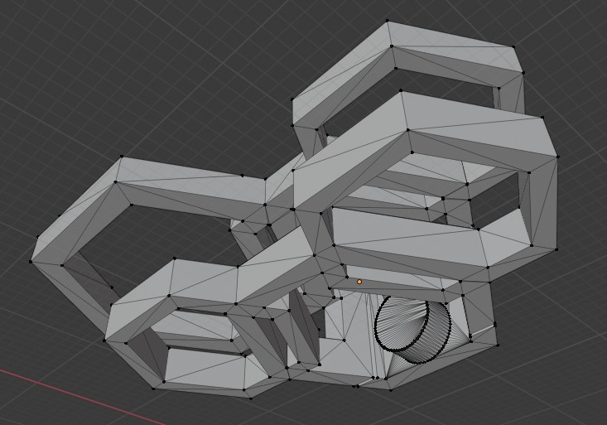Select the topmost vertex of the mesh

387,21
